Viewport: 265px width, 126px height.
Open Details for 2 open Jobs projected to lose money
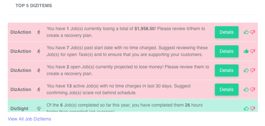click(x=227, y=71)
